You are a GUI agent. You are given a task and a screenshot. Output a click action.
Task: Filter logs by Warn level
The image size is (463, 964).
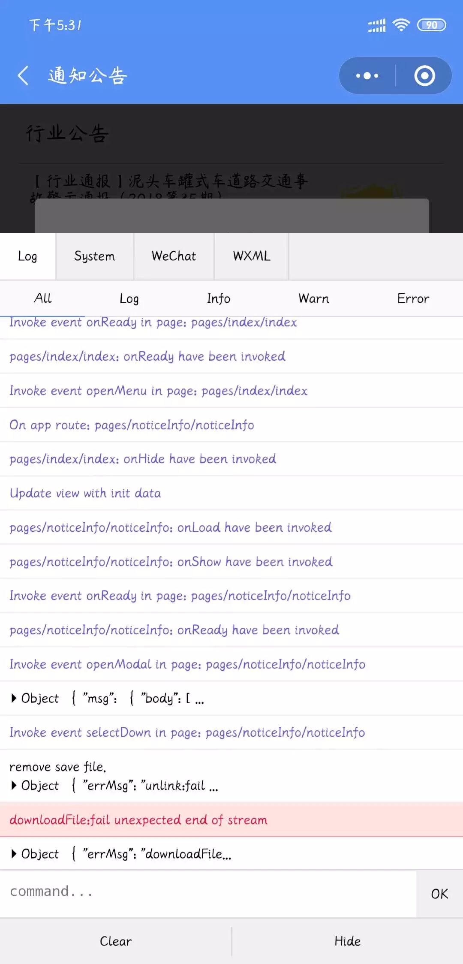pyautogui.click(x=314, y=298)
